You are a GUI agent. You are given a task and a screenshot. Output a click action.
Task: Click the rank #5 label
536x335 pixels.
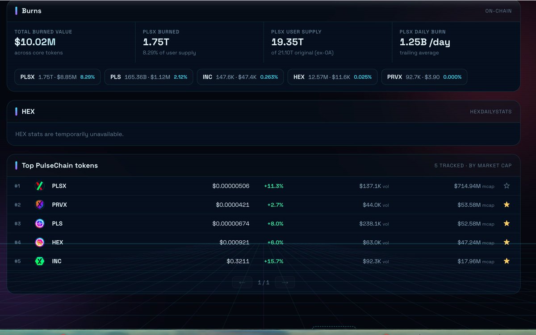tap(17, 261)
